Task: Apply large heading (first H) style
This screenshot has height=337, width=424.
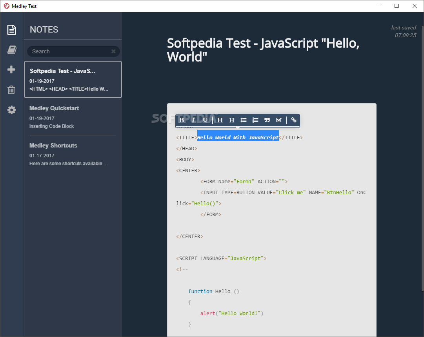Action: (x=220, y=120)
